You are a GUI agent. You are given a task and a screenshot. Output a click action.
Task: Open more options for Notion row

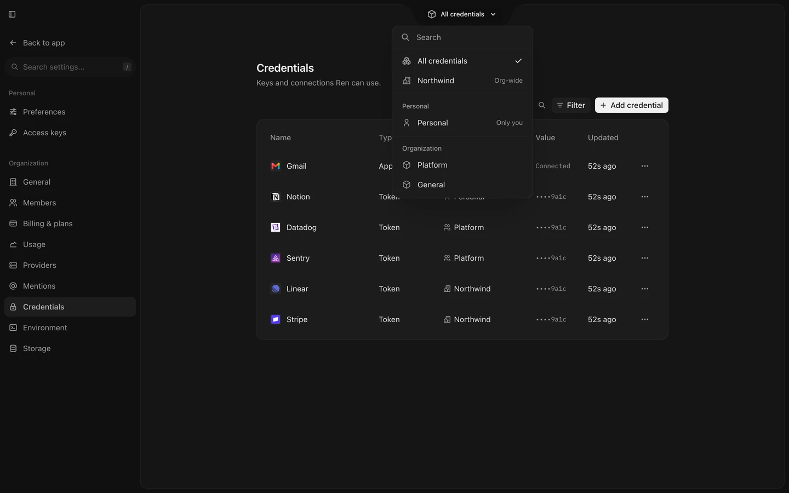click(645, 197)
